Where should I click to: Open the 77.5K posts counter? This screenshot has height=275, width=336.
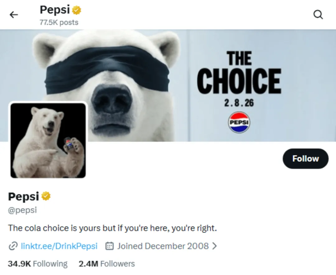tap(58, 23)
